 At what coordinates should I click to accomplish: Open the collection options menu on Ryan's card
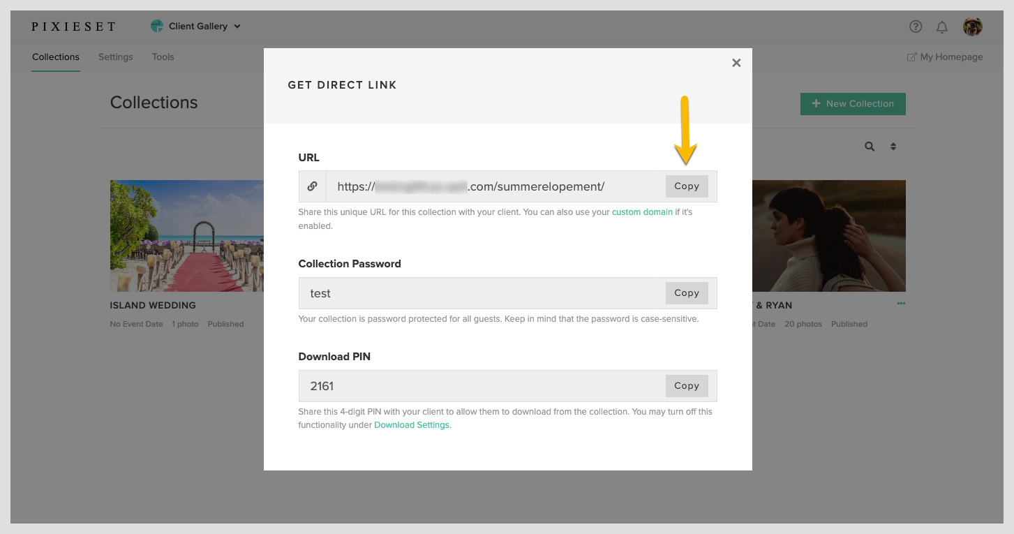pos(901,303)
